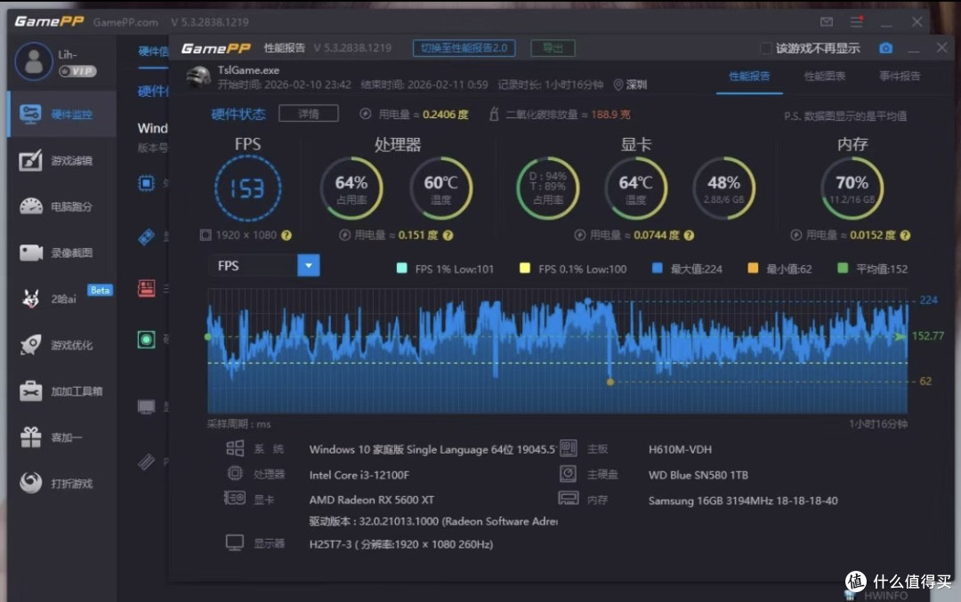Click the 显卡 graphics card icon in specs
The image size is (961, 602).
(235, 499)
